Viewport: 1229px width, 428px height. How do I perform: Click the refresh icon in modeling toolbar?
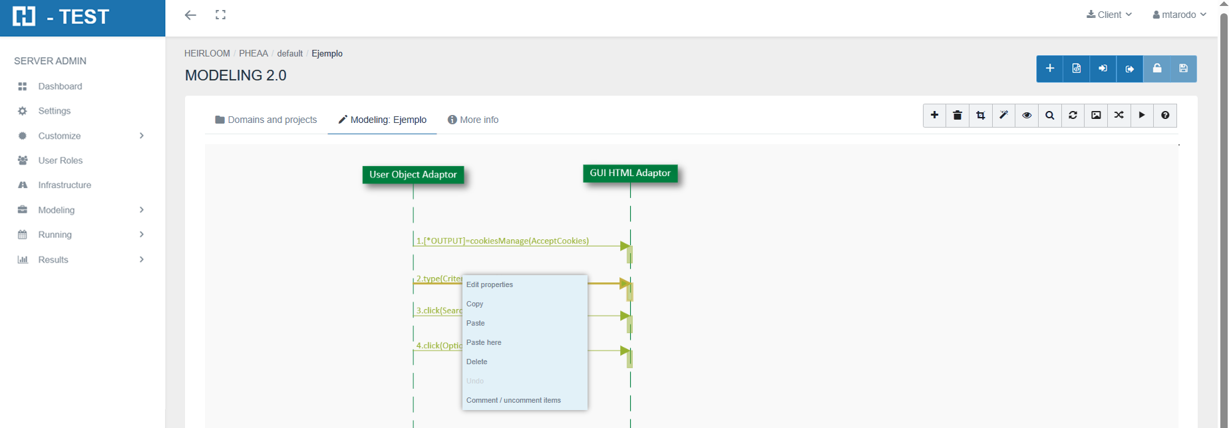[1073, 116]
